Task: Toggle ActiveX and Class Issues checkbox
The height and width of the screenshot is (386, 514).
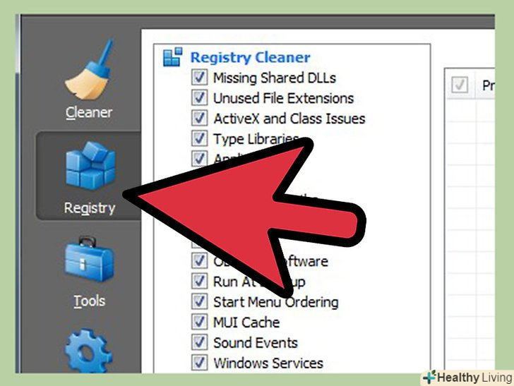Action: (x=199, y=119)
